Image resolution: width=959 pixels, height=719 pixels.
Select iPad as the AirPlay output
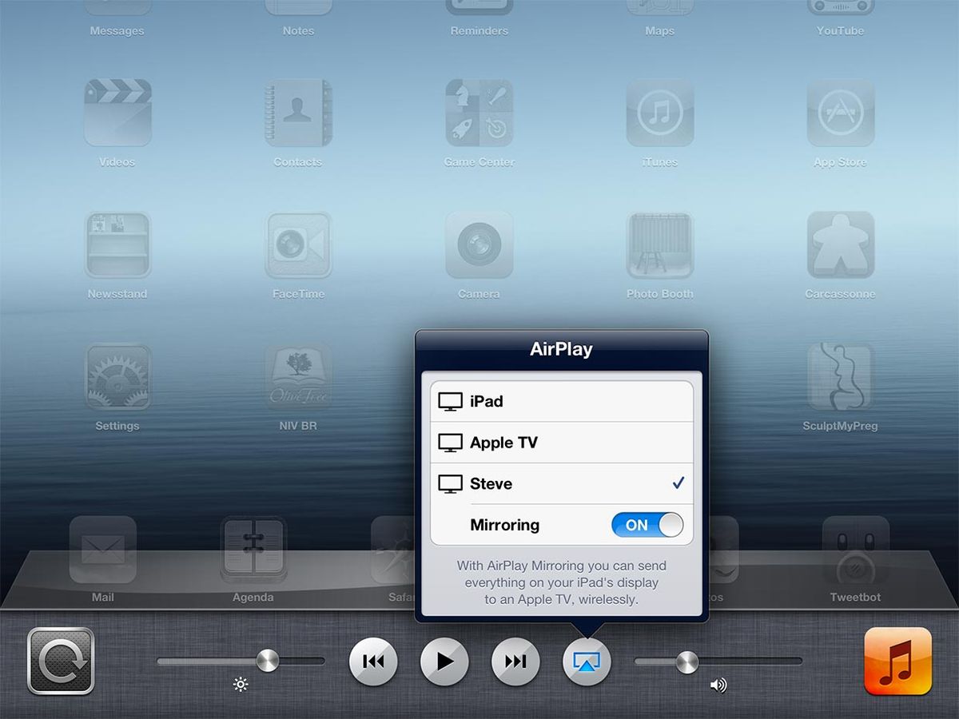[x=559, y=401]
